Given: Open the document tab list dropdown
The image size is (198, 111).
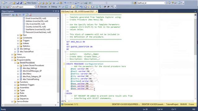Looking at the screenshot, I should [195, 11].
